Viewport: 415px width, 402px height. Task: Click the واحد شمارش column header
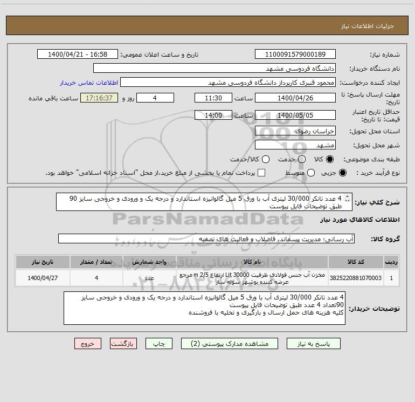click(x=149, y=262)
